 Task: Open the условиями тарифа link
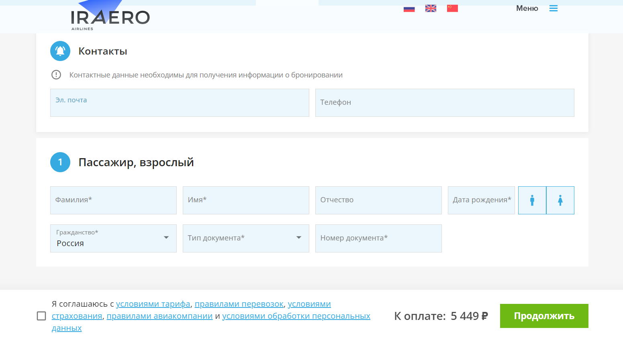[x=153, y=303]
